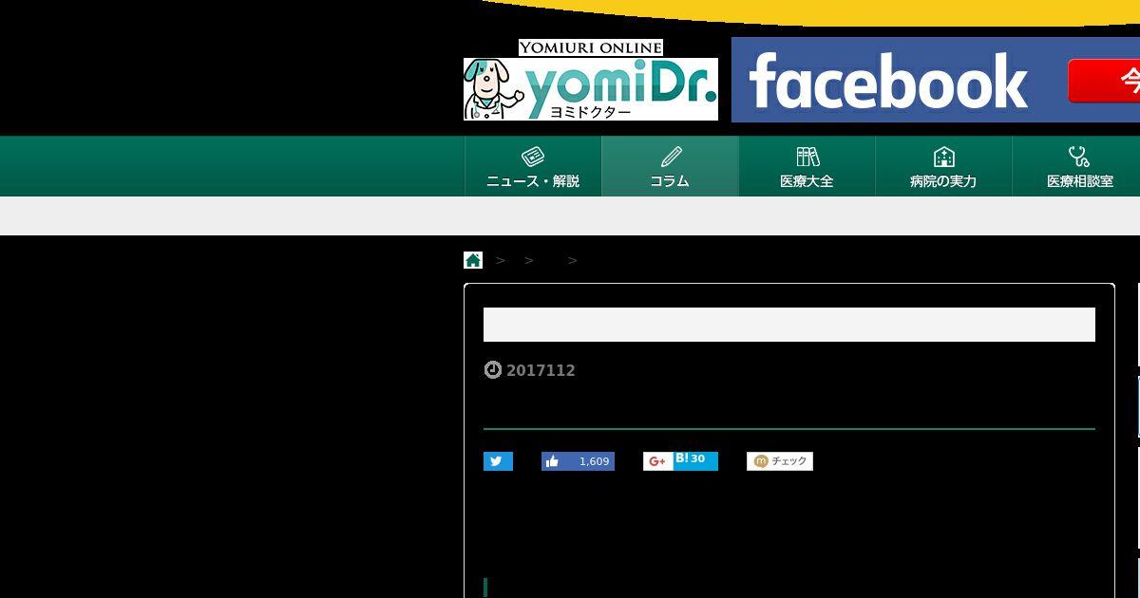Click the YOMIURI ONLINE label
The height and width of the screenshot is (598, 1140).
coord(590,47)
